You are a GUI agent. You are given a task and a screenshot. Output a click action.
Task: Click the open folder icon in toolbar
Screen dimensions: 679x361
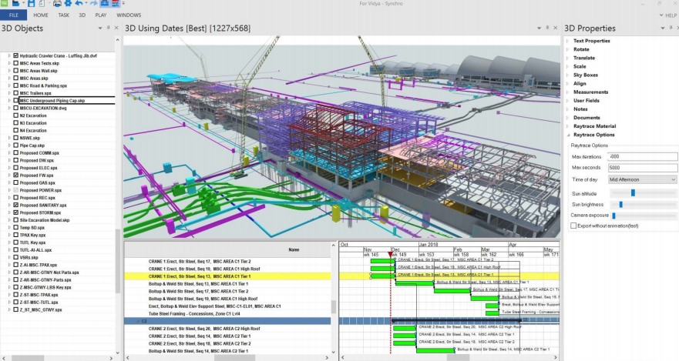tap(16, 3)
